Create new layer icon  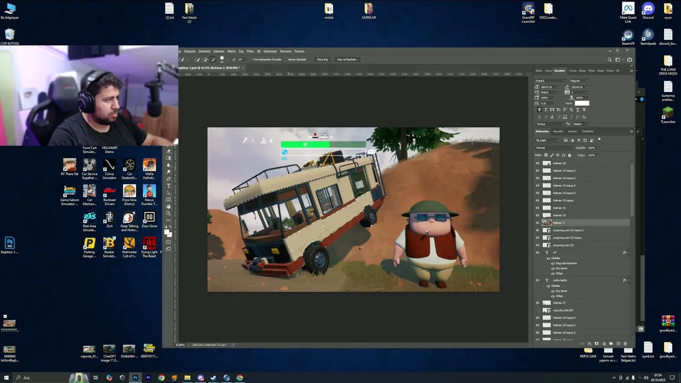[618, 344]
